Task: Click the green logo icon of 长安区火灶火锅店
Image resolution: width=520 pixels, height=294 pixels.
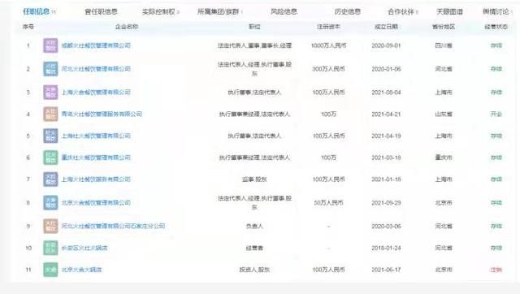Action: [x=50, y=248]
